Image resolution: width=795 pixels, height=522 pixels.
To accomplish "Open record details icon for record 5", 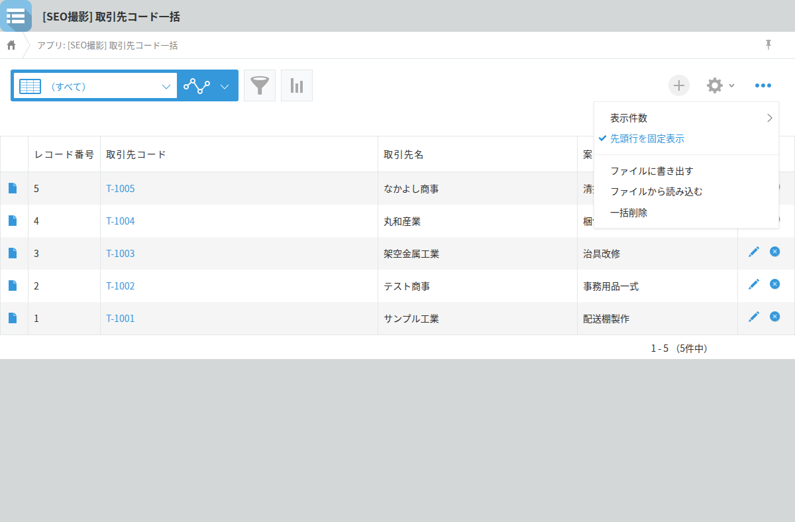I will pyautogui.click(x=13, y=188).
